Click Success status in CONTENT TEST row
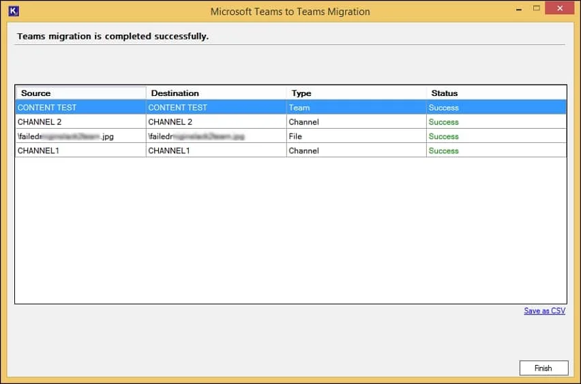The height and width of the screenshot is (384, 581). (x=496, y=108)
